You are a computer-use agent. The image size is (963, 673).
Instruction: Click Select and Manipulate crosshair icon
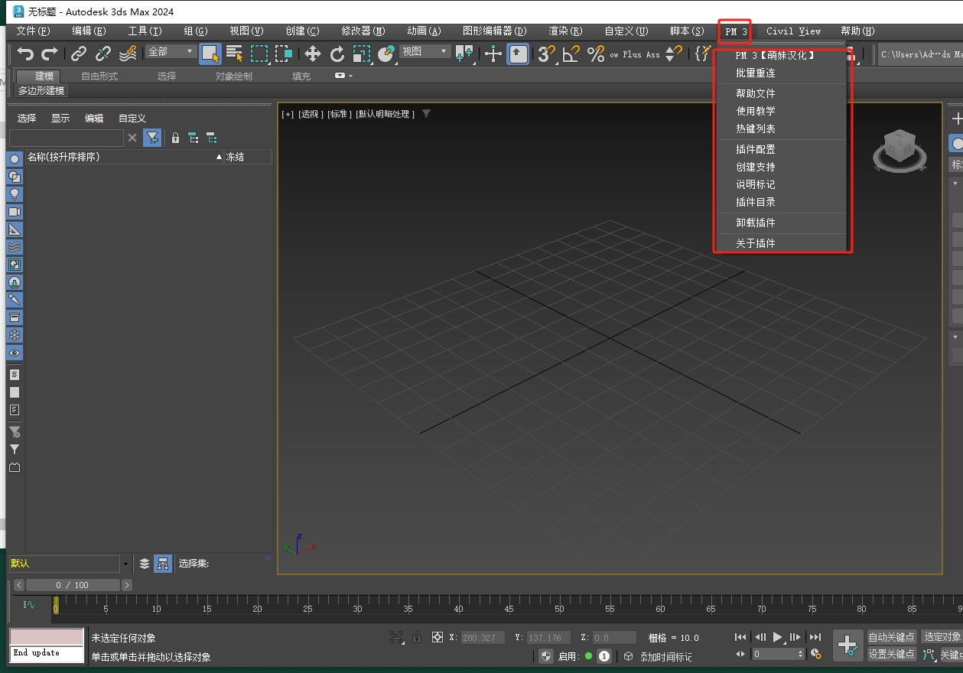click(x=493, y=54)
